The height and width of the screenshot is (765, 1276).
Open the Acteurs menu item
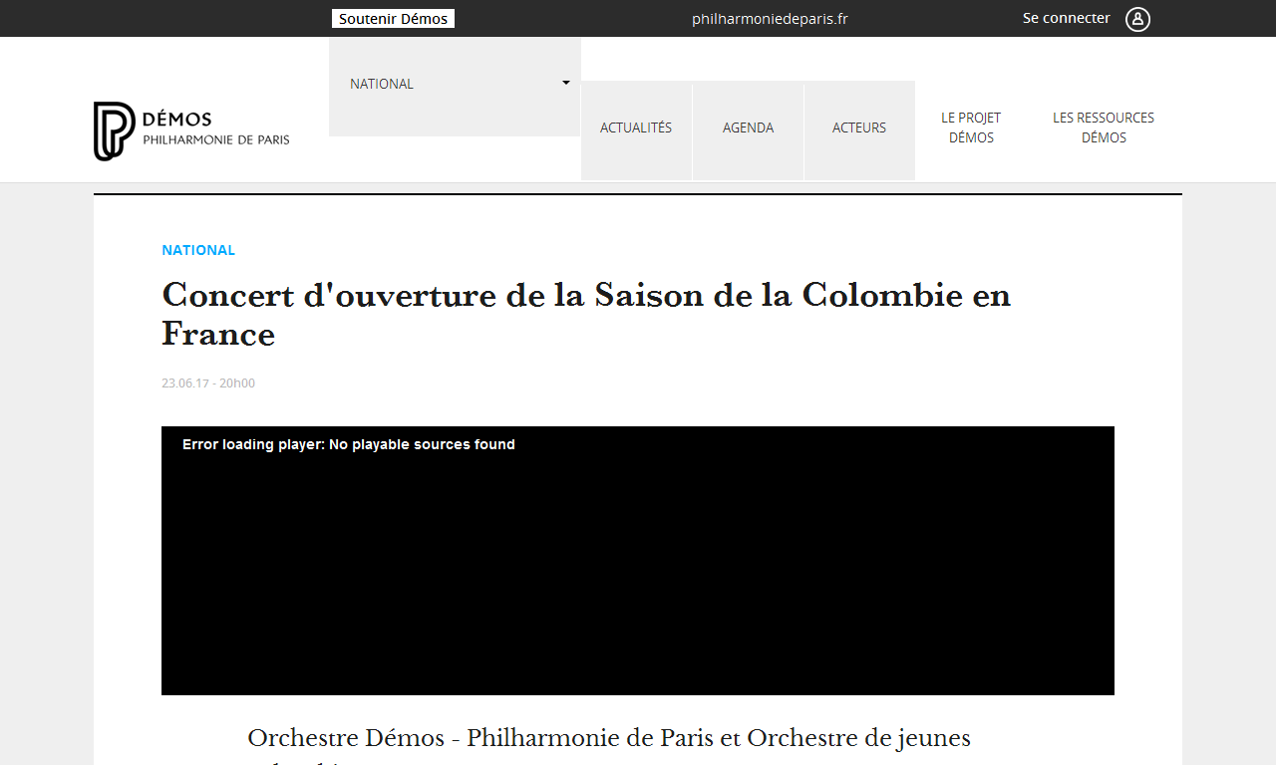coord(859,130)
